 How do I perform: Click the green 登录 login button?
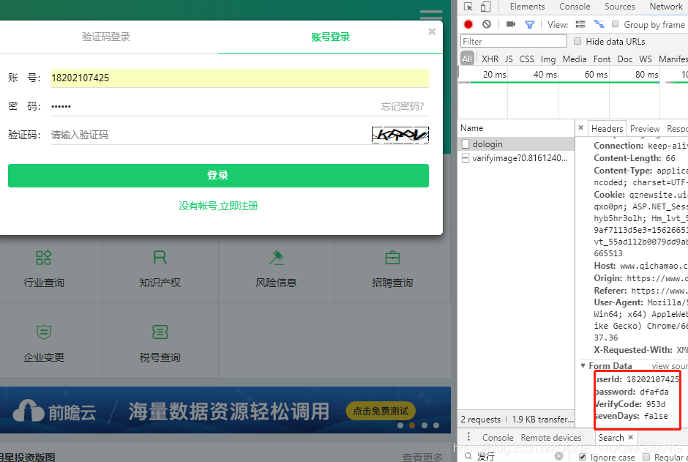point(218,176)
